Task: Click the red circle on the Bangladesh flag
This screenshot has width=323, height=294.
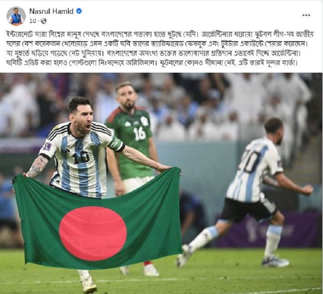Action: (x=93, y=233)
